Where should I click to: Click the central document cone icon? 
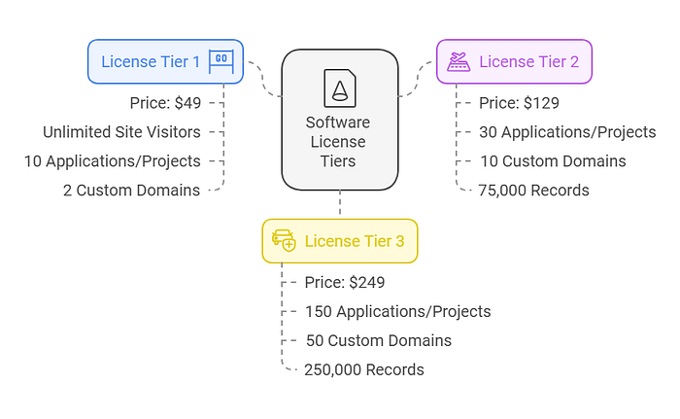[340, 88]
